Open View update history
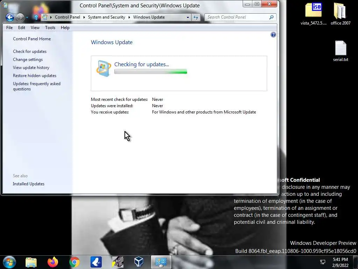The width and height of the screenshot is (358, 269). point(31,68)
